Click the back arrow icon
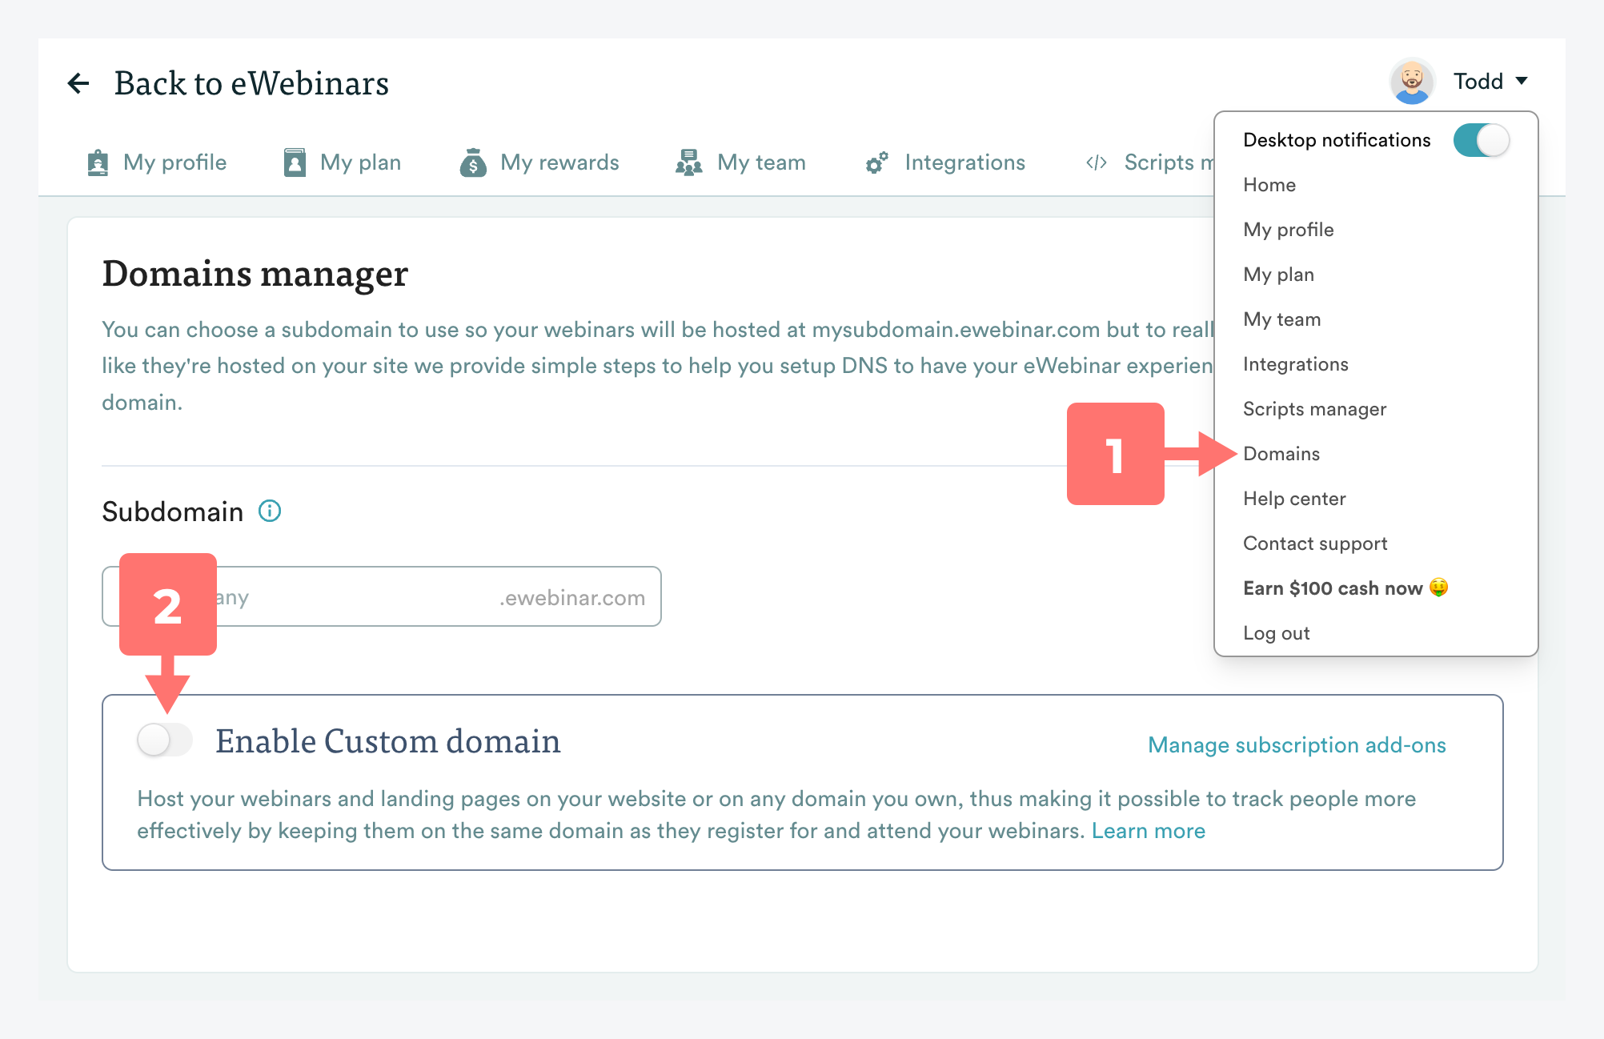1604x1039 pixels. [x=78, y=83]
